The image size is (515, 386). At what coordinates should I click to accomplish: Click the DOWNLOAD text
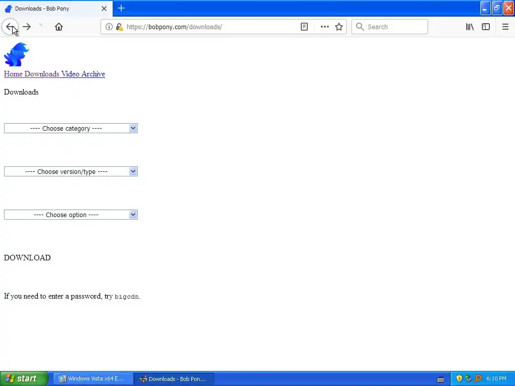click(27, 258)
